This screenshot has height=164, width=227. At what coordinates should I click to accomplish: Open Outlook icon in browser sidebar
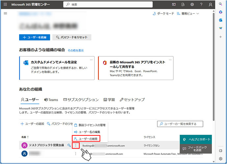220,20
